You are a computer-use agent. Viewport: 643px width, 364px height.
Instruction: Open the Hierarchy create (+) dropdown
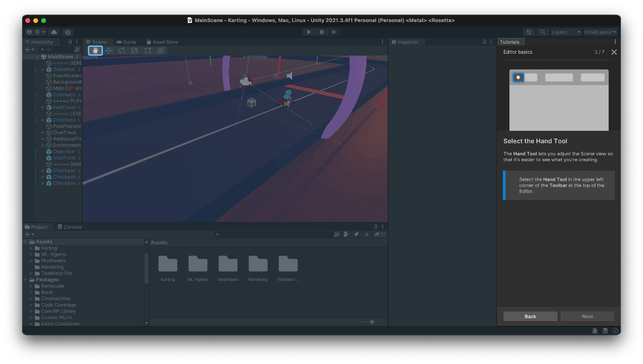pos(29,49)
